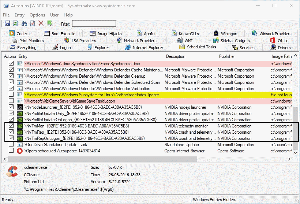Sort by the Publisher column header

(227, 56)
